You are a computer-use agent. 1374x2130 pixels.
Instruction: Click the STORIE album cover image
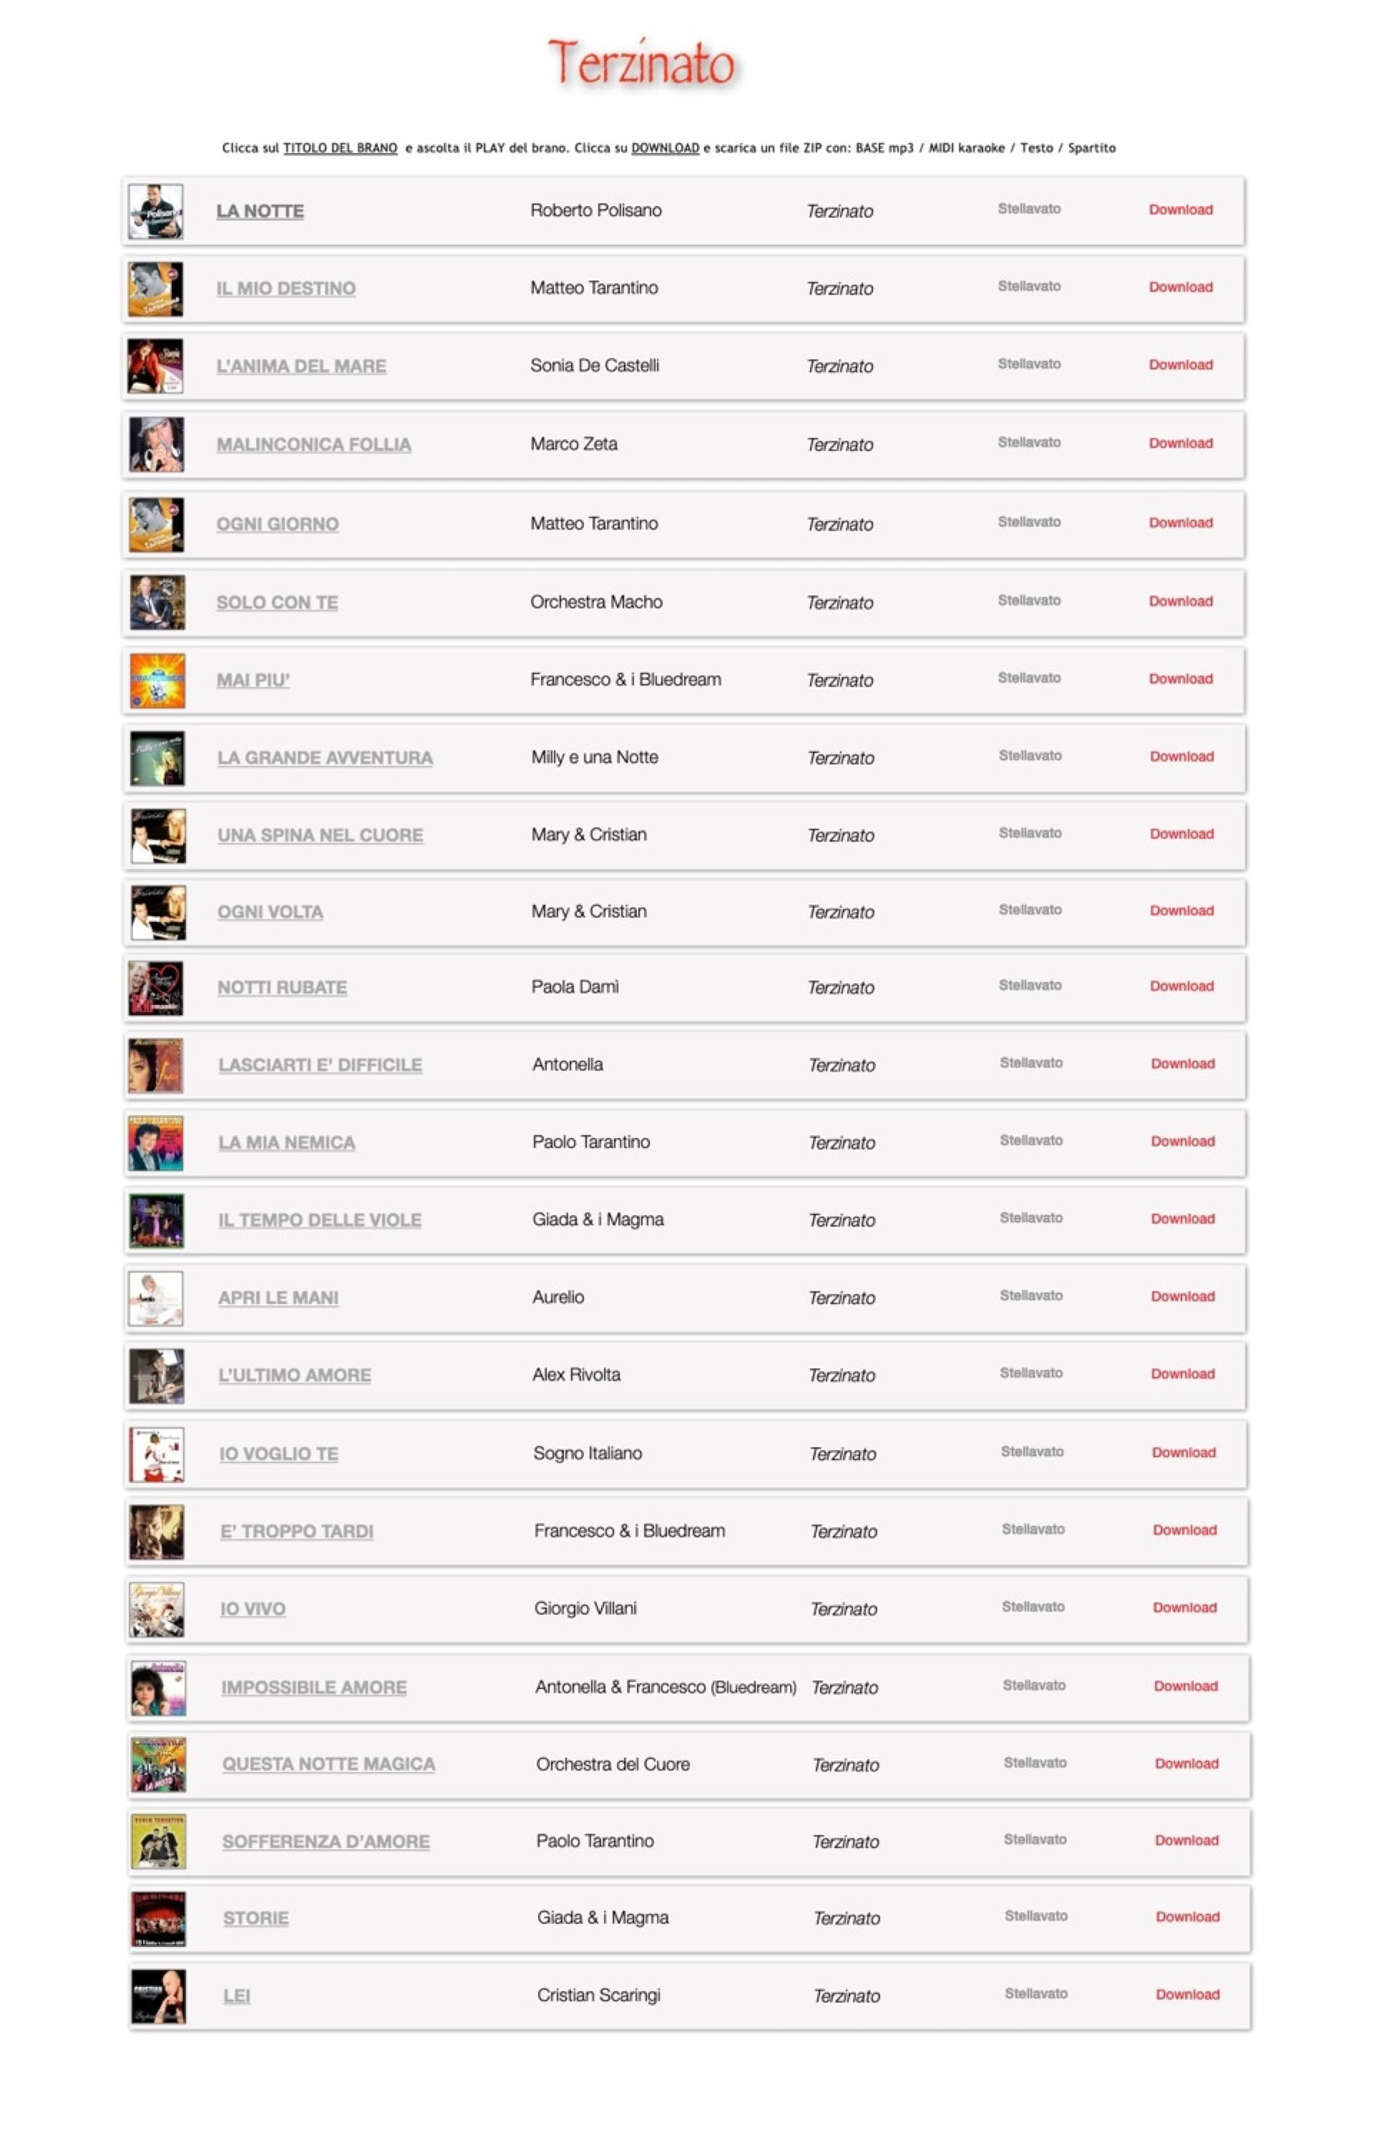[x=158, y=1918]
